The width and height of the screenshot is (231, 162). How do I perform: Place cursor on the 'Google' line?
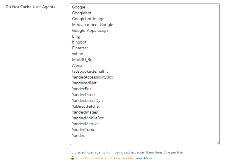pyautogui.click(x=79, y=7)
